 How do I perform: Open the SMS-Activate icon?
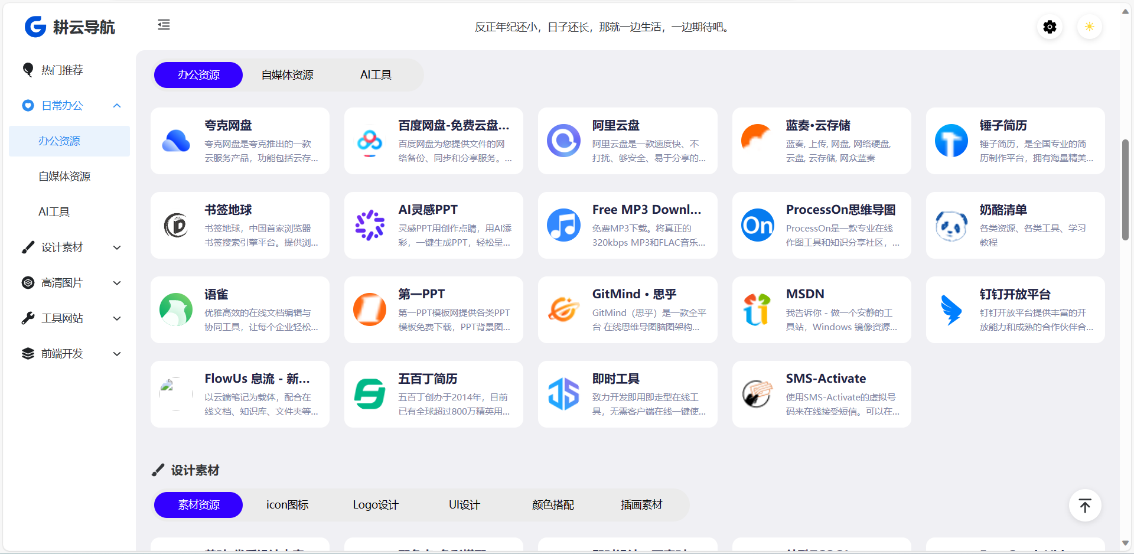(757, 394)
